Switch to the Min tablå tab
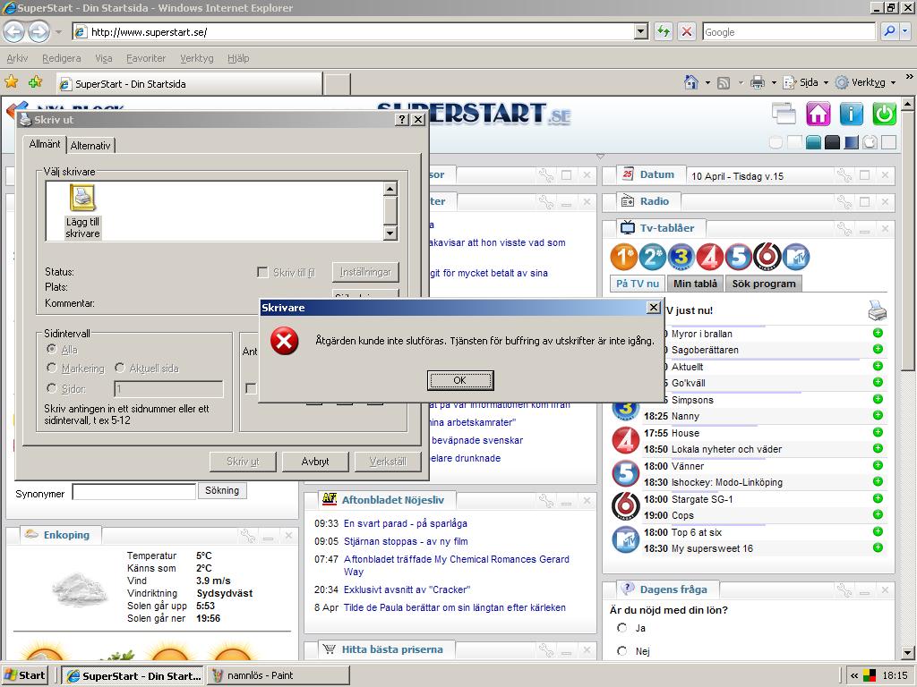This screenshot has height=687, width=917. click(695, 284)
